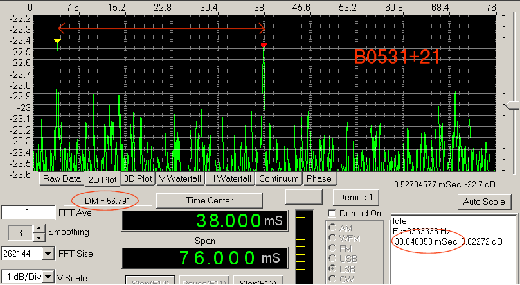Click the yellow peak marker on plot

tap(57, 40)
